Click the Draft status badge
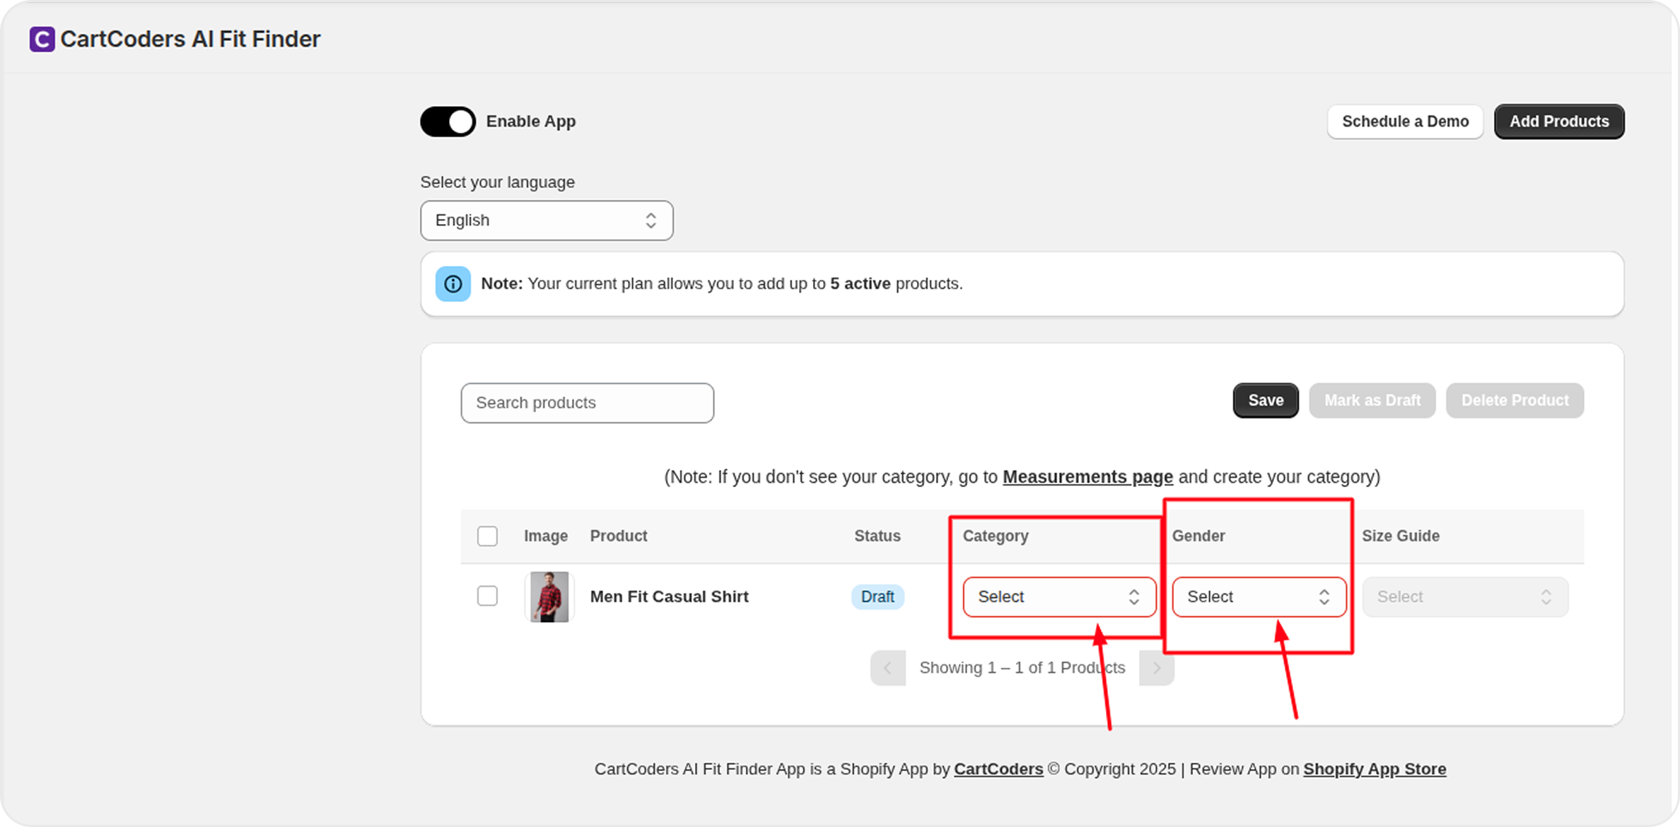 point(877,597)
